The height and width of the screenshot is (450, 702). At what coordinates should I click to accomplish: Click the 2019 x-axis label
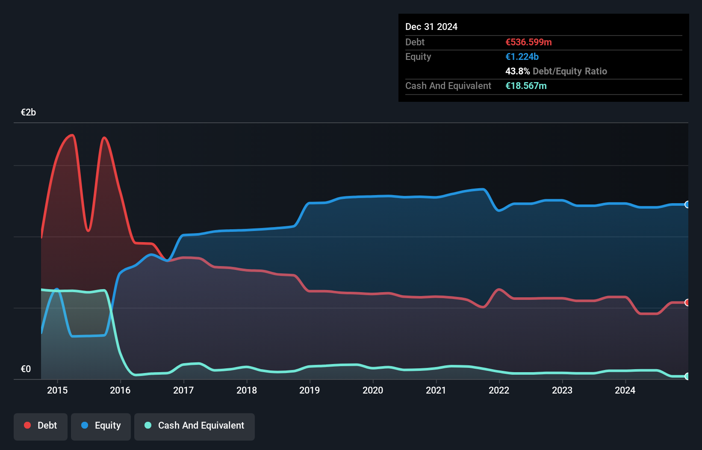(310, 390)
